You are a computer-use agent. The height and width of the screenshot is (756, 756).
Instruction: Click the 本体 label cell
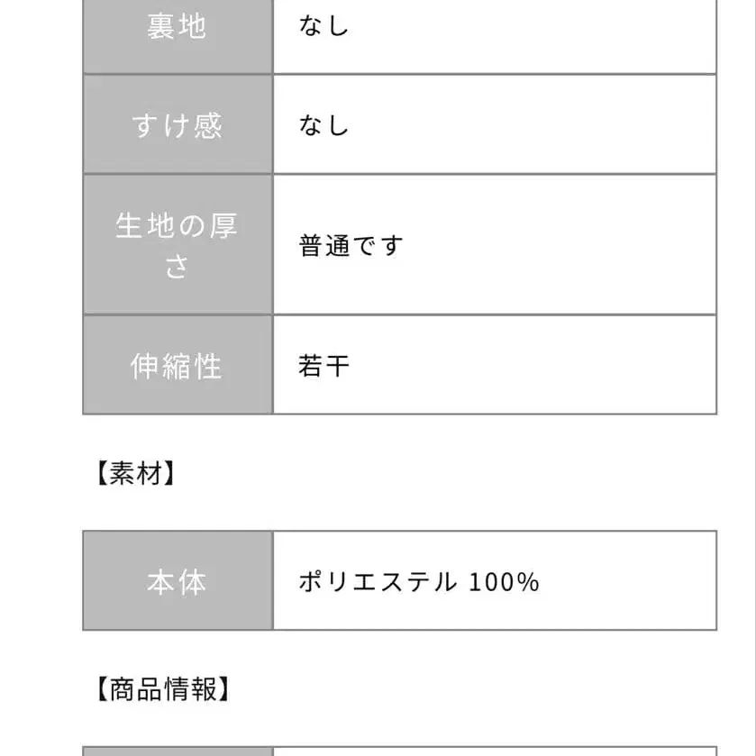pos(177,582)
